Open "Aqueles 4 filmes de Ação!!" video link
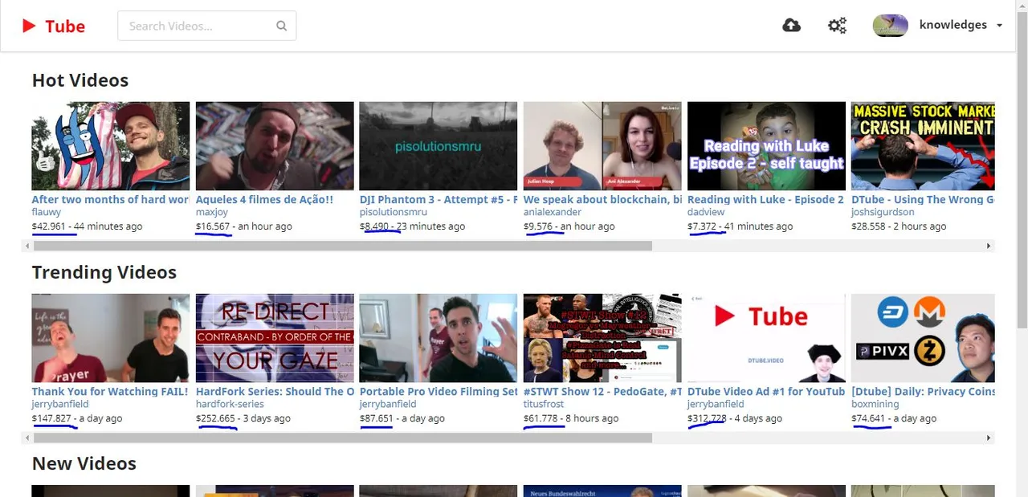Screen dimensions: 1028x497 click(x=264, y=199)
